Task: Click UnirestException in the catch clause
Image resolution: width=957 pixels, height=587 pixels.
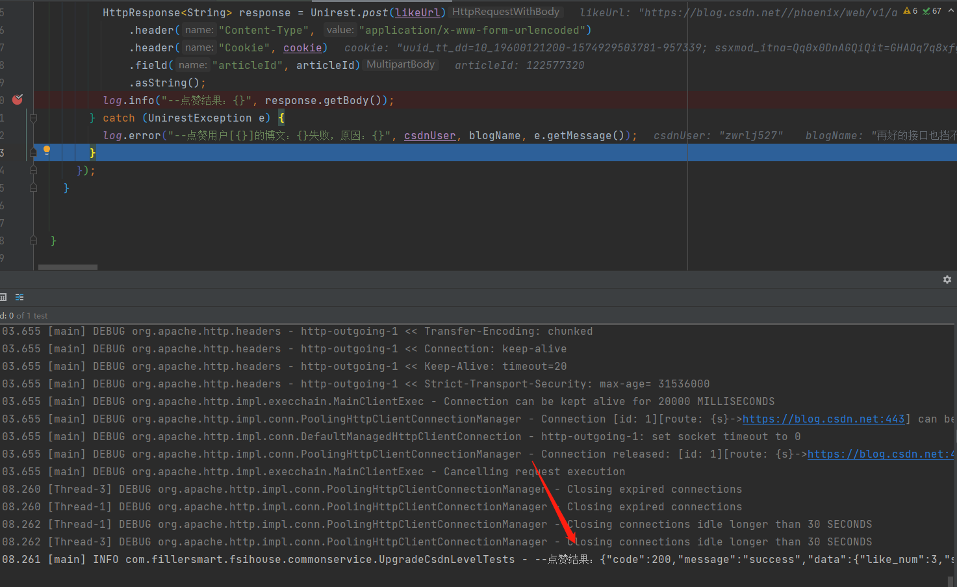Action: click(x=199, y=118)
